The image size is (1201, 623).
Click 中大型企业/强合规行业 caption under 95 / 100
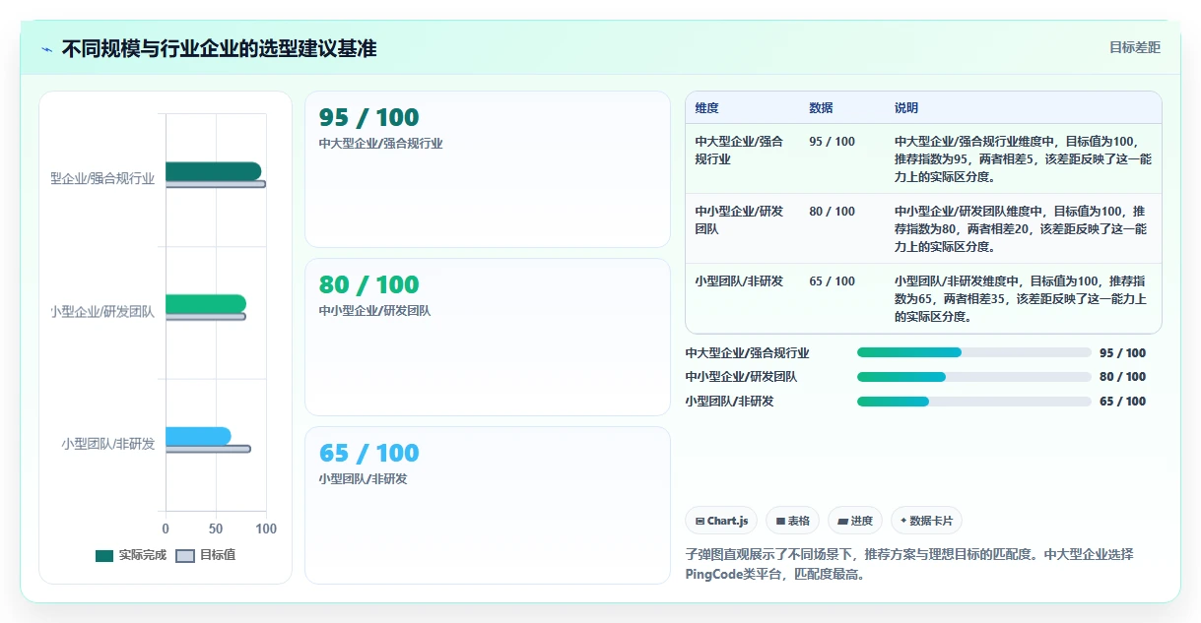pos(380,144)
